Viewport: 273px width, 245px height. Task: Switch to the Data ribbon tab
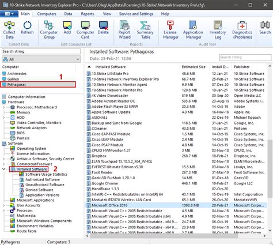point(68,14)
